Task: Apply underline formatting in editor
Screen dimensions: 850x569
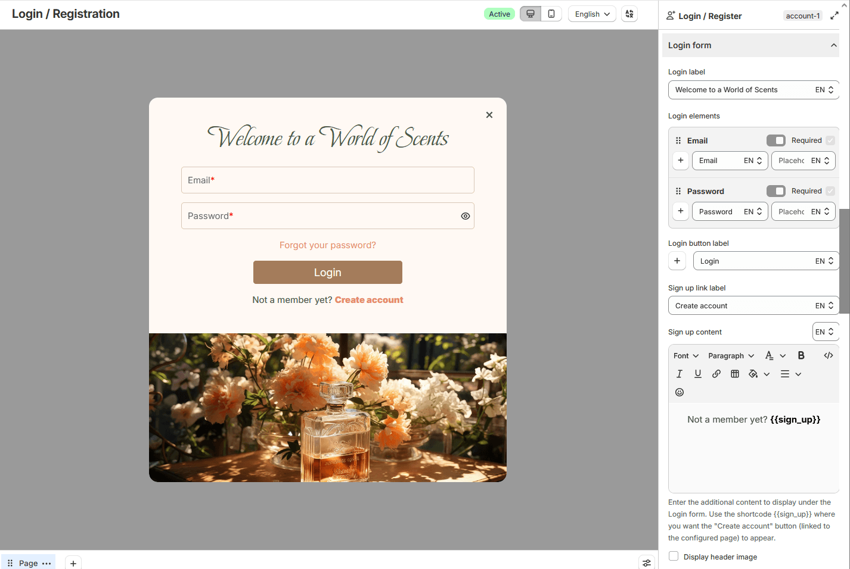Action: point(698,374)
